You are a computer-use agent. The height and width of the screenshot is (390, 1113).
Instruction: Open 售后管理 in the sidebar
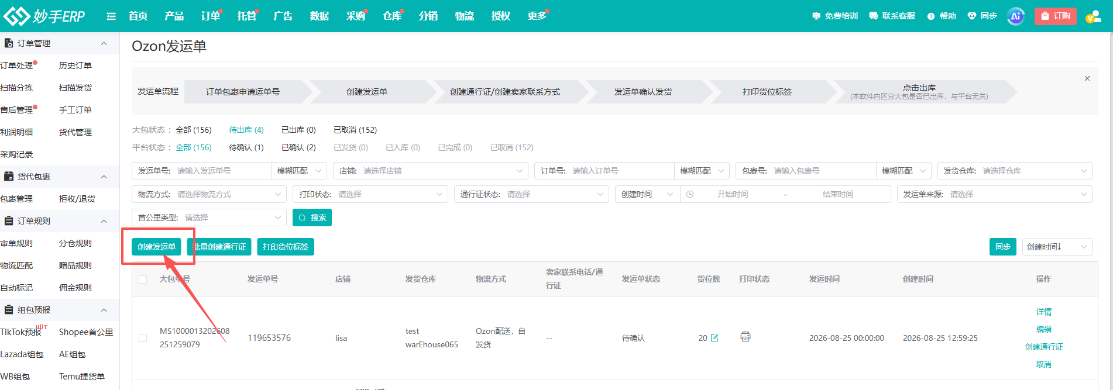click(16, 110)
